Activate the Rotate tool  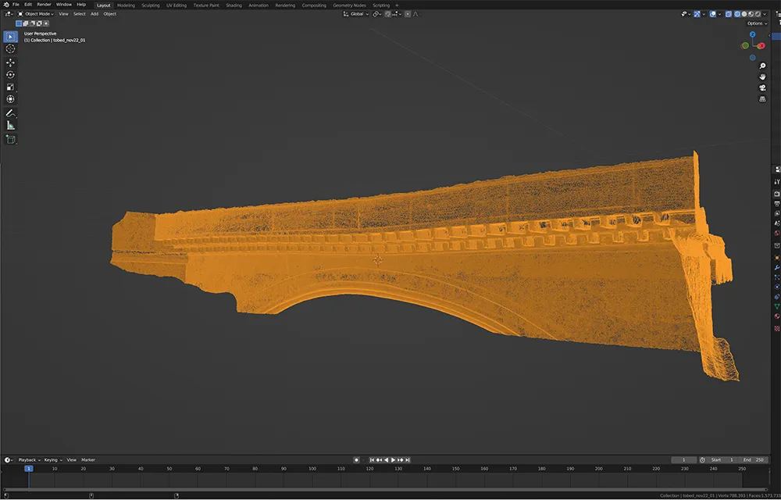click(10, 74)
